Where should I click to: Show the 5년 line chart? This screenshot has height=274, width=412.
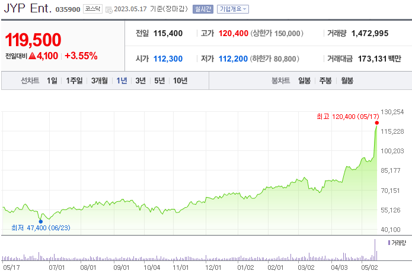point(159,80)
